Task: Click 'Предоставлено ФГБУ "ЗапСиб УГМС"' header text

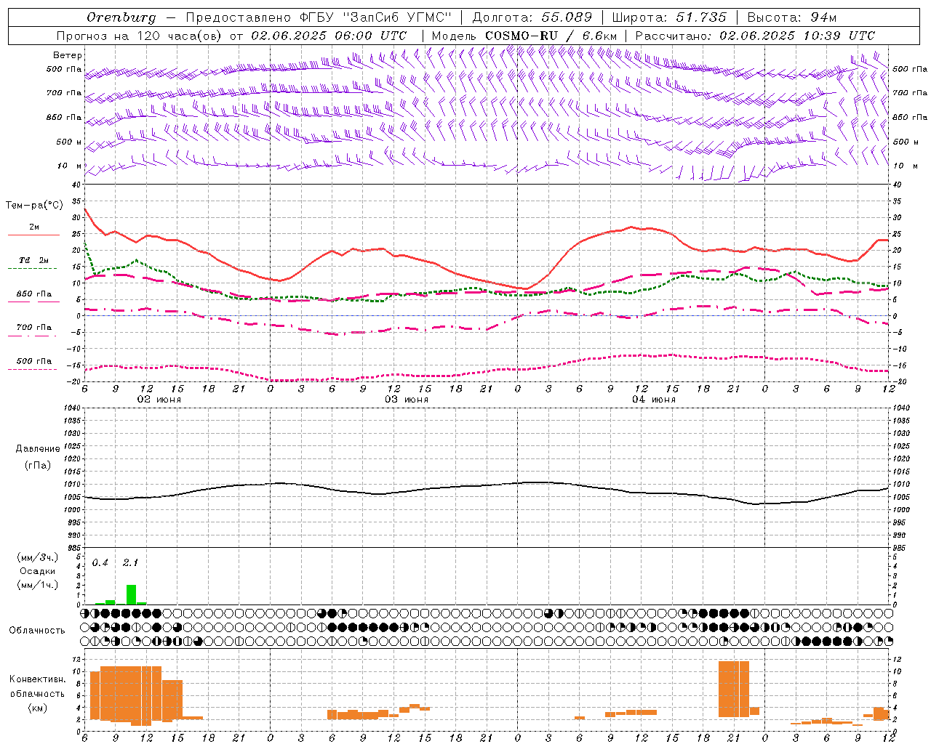Action: click(319, 17)
